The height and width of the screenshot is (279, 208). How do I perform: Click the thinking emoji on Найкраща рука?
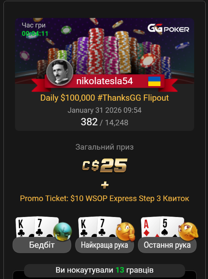click(125, 232)
